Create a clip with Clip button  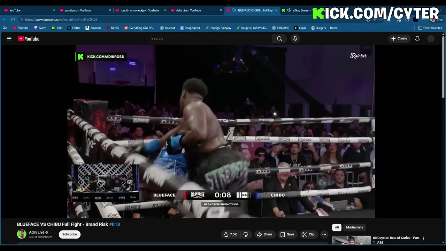click(308, 234)
